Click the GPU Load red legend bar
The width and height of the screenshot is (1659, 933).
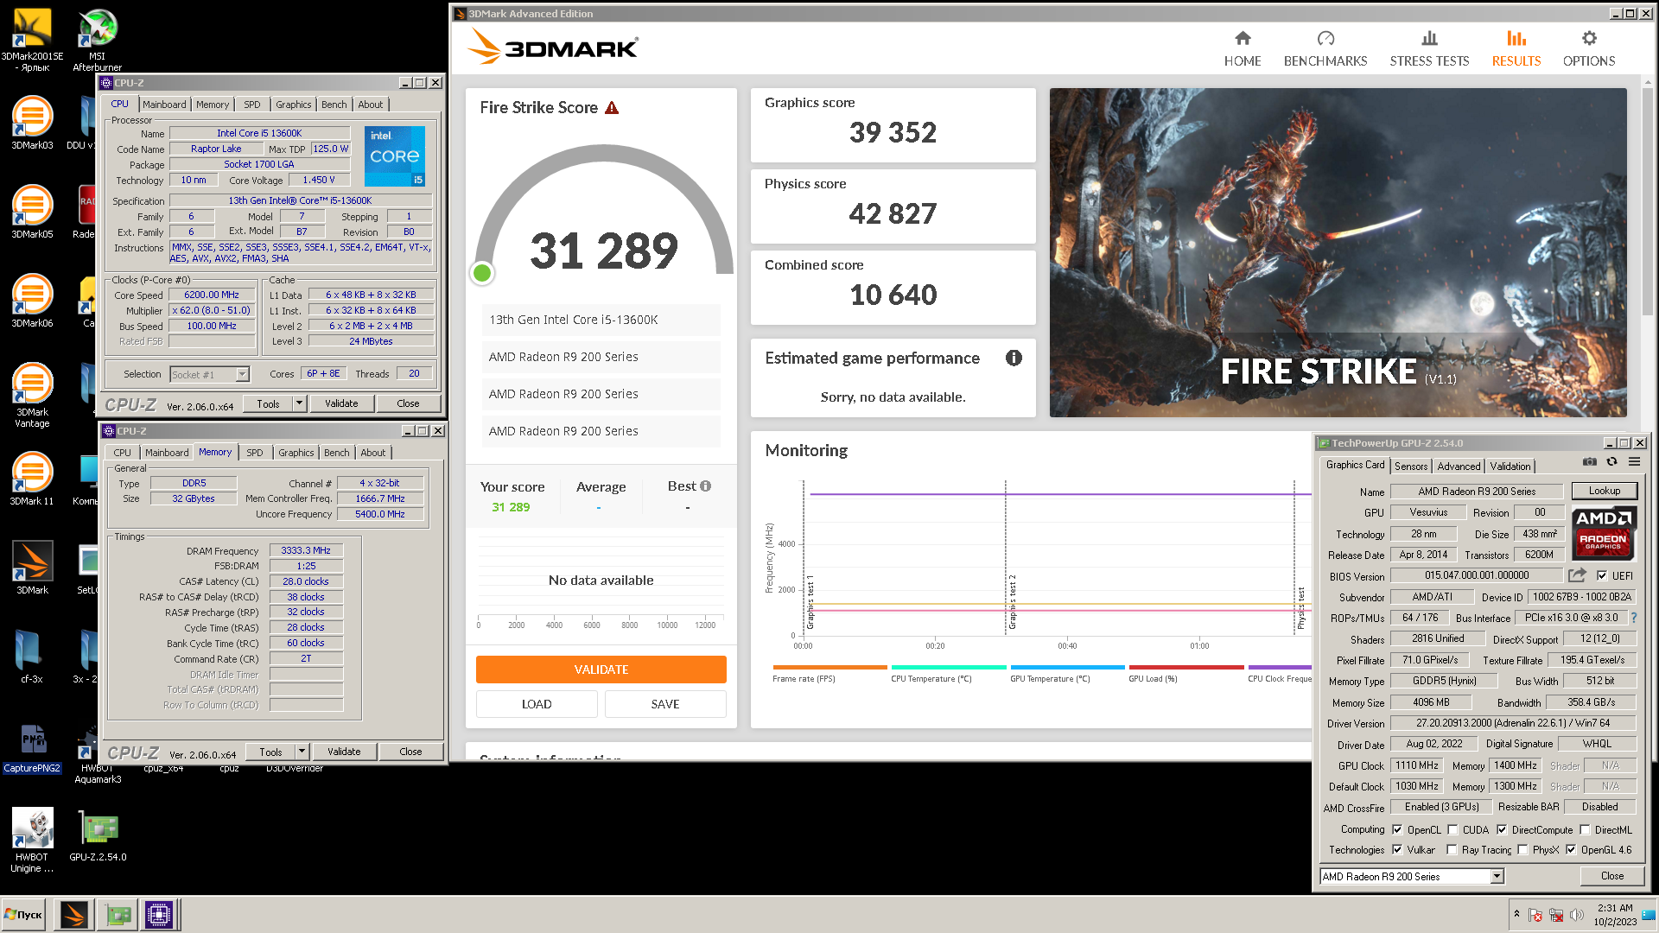[1186, 667]
